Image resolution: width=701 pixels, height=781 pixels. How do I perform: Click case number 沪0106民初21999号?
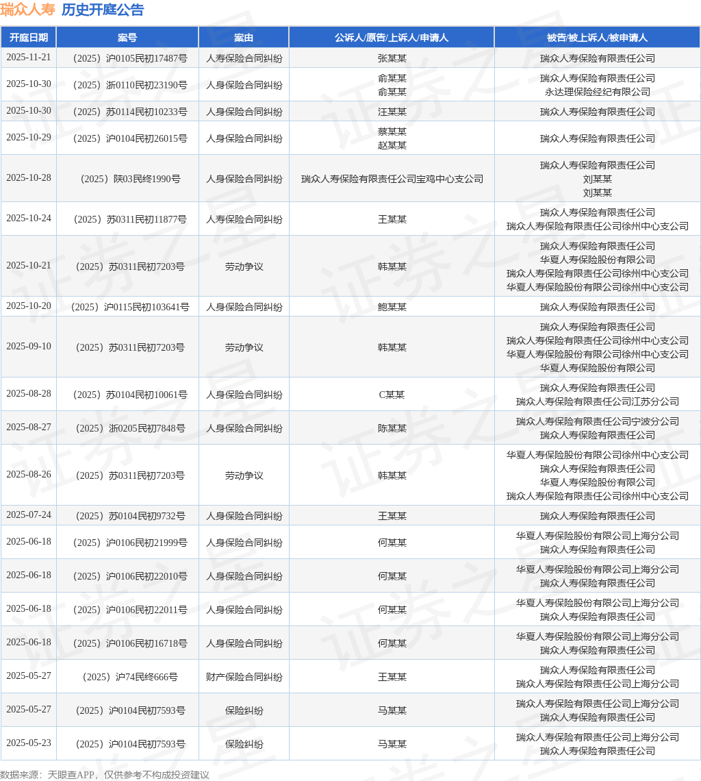[x=130, y=543]
